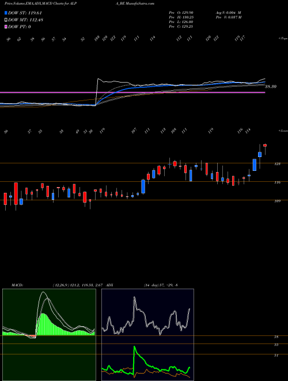Click the 123 price axis label

click(x=277, y=164)
